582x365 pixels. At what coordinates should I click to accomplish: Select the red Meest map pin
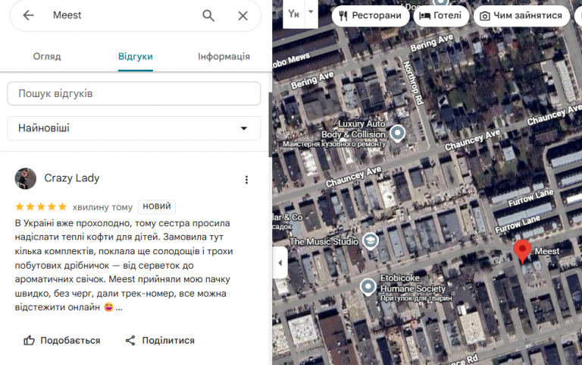coord(522,251)
